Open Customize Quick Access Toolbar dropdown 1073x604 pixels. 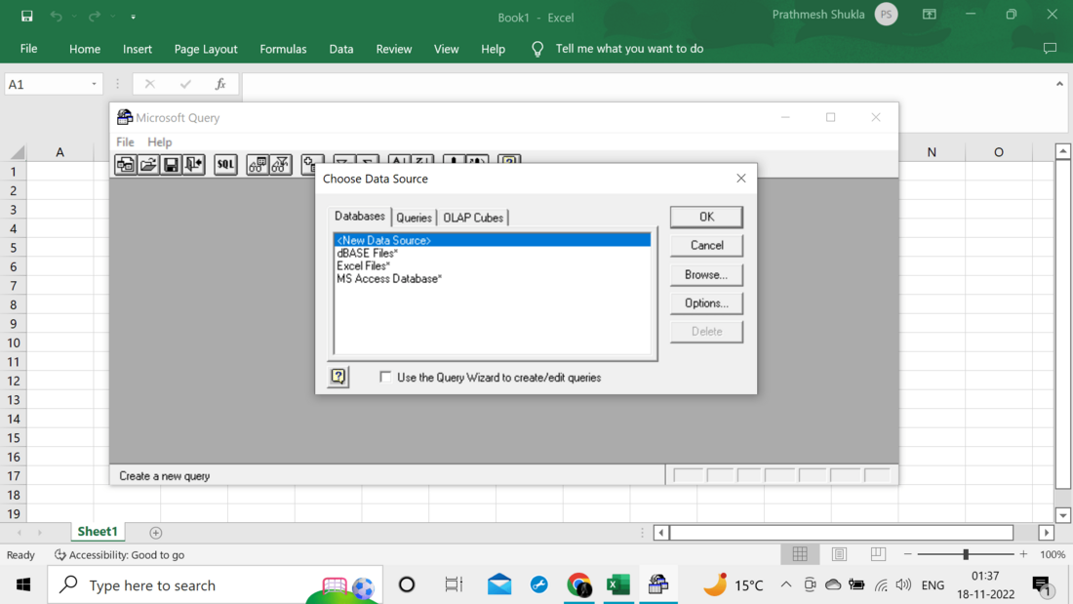click(133, 17)
